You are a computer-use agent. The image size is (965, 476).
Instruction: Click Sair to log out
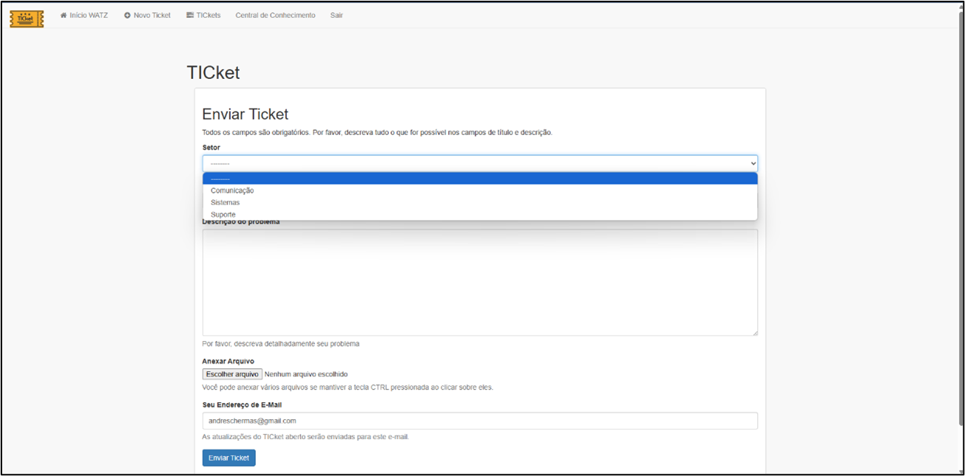(x=336, y=15)
